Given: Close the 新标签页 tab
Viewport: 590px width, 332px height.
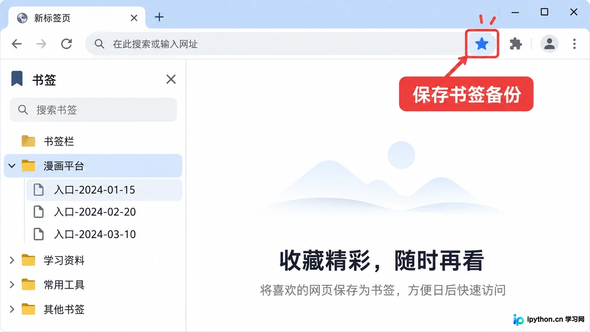Looking at the screenshot, I should (134, 18).
